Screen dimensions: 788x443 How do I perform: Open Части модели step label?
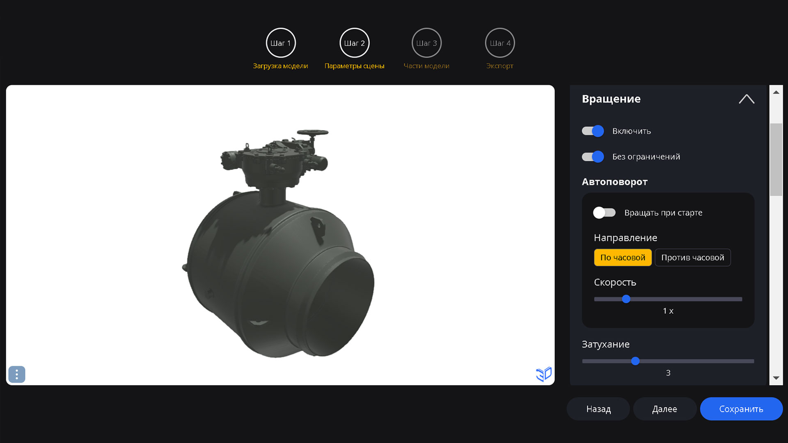pyautogui.click(x=426, y=66)
